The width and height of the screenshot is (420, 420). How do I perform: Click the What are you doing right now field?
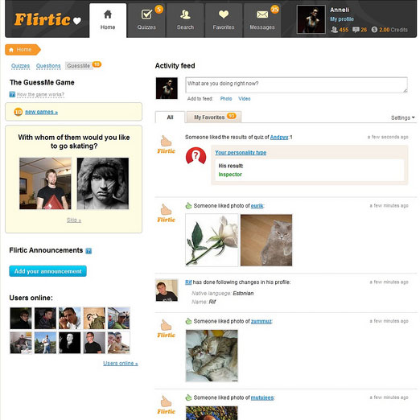coord(296,85)
